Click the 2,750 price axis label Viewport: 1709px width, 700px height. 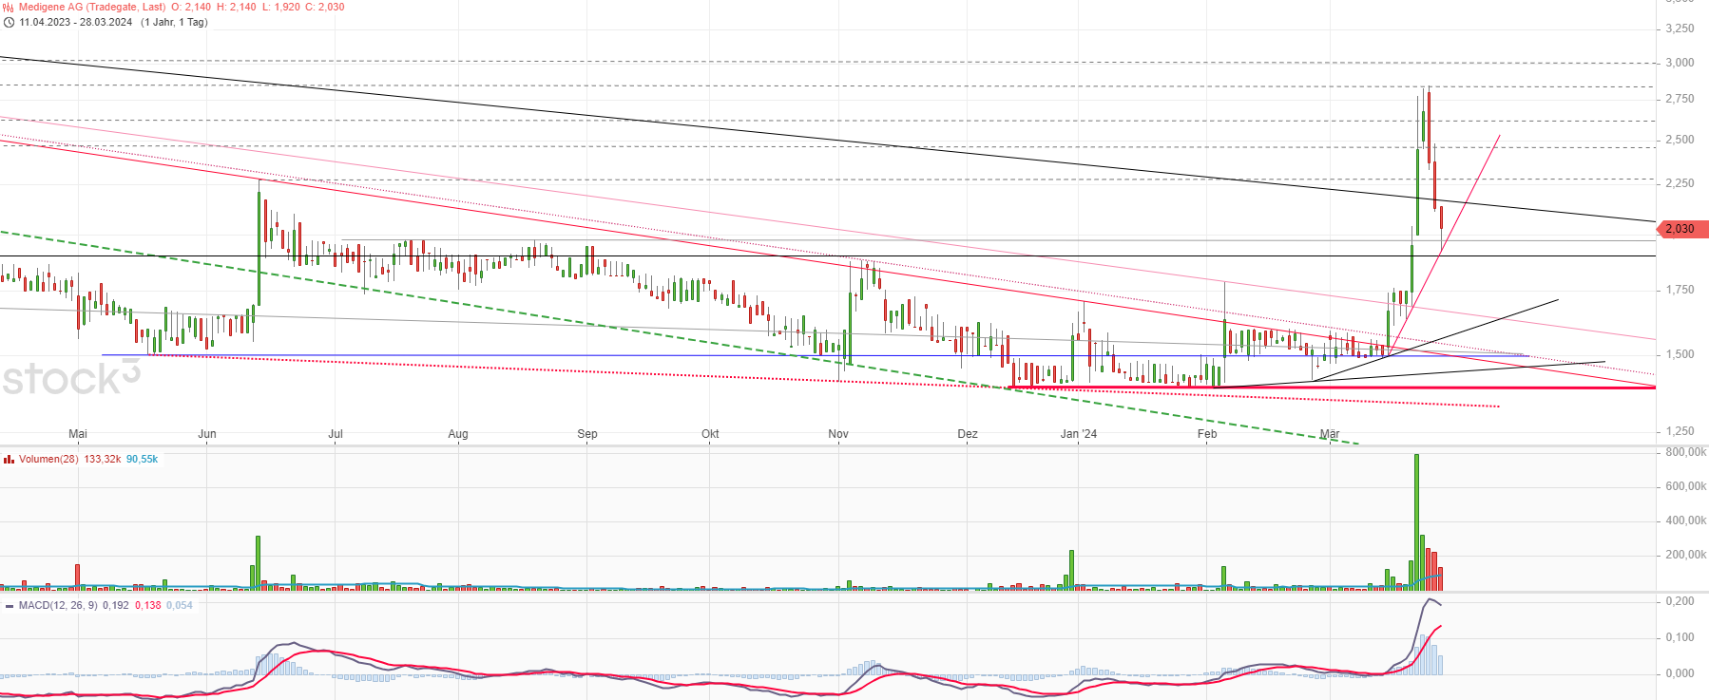(1680, 99)
